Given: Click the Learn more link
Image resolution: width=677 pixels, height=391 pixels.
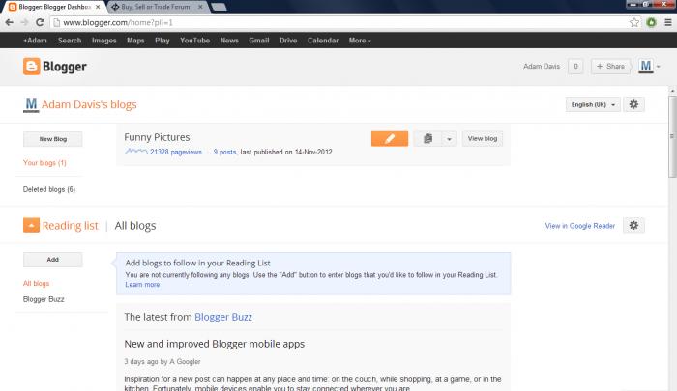Looking at the screenshot, I should point(142,285).
